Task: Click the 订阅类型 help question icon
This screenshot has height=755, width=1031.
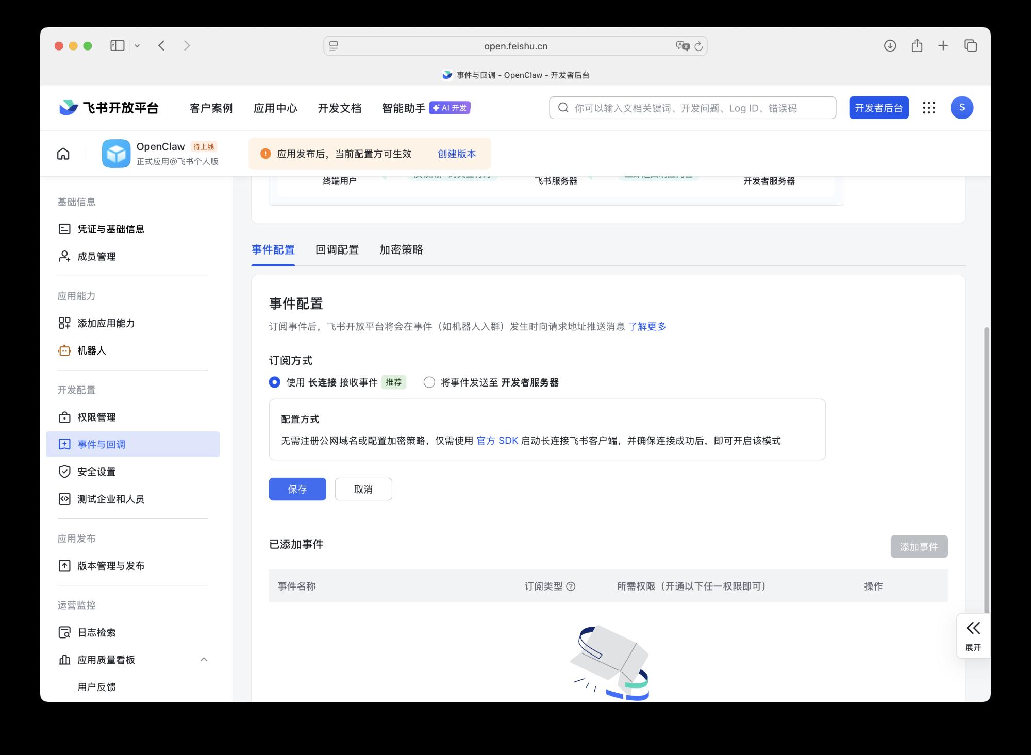Action: tap(571, 586)
